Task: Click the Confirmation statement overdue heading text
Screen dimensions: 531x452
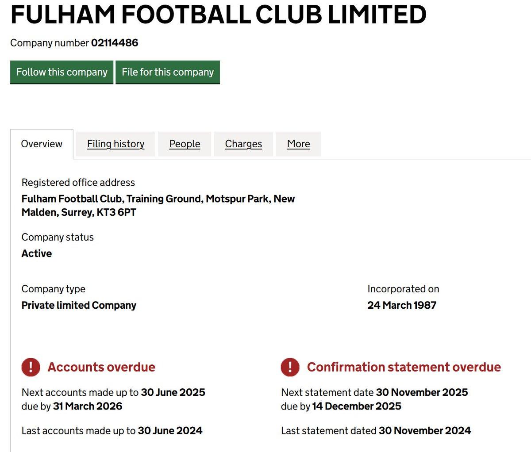Action: coord(404,367)
